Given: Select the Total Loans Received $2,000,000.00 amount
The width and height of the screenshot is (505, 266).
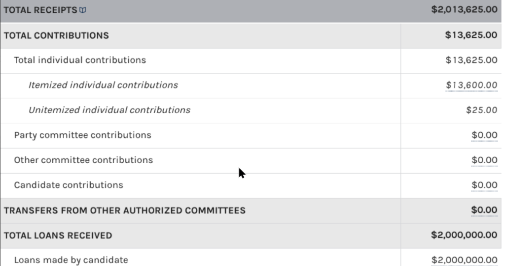Looking at the screenshot, I should click(x=465, y=235).
